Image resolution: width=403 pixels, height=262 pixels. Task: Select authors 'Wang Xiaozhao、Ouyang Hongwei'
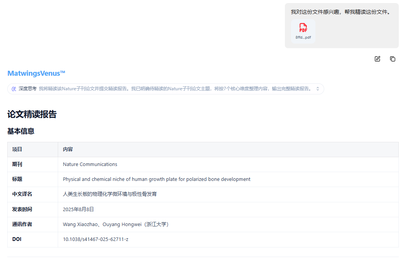click(x=102, y=224)
